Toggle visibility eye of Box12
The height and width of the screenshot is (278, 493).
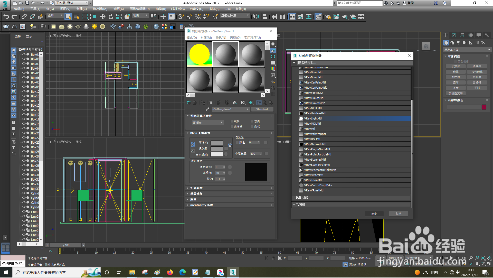24,92
